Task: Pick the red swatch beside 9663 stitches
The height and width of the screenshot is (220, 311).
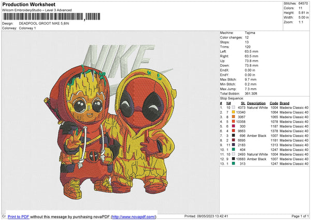Action: [x=233, y=131]
